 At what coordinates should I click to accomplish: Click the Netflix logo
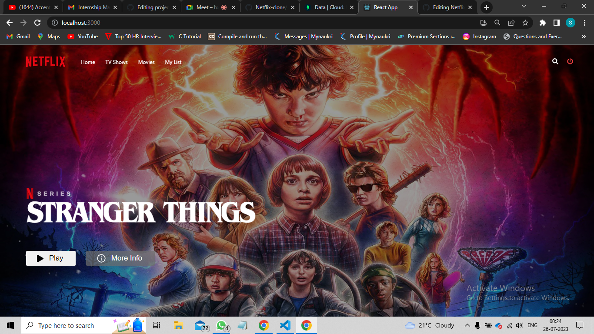tap(45, 62)
